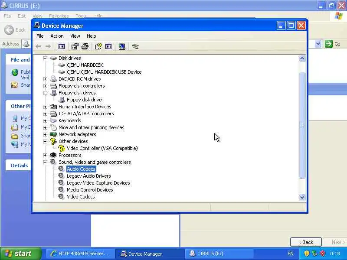Select QEMU HARDDISK device
The height and width of the screenshot is (260, 347).
[x=85, y=65]
